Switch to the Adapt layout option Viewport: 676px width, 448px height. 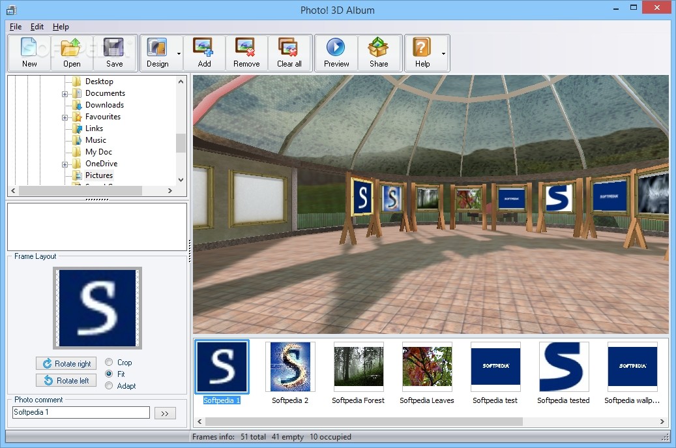point(109,385)
